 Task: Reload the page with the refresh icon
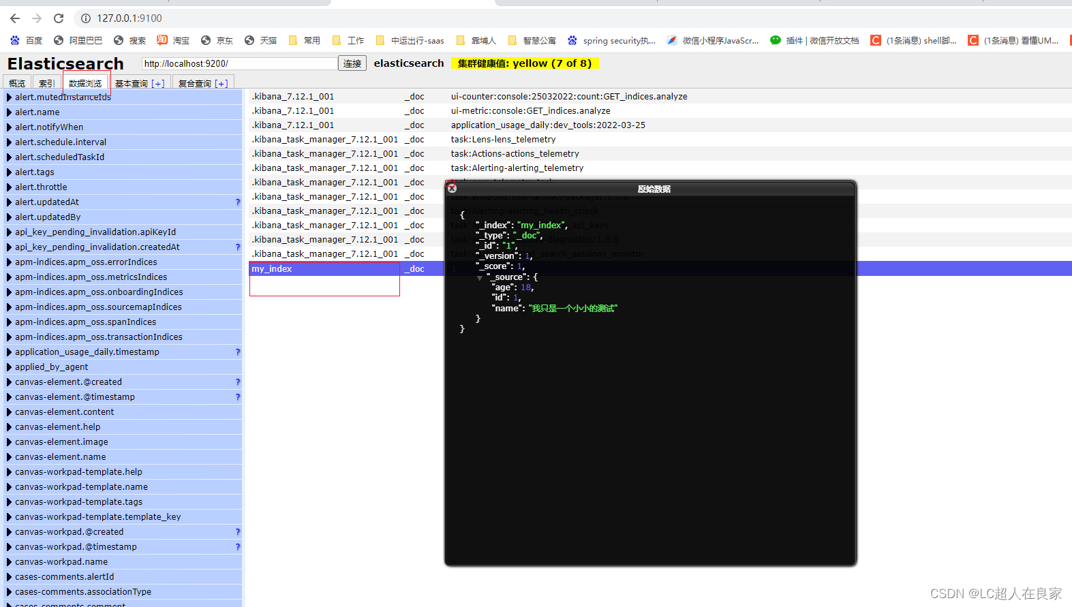click(x=59, y=18)
